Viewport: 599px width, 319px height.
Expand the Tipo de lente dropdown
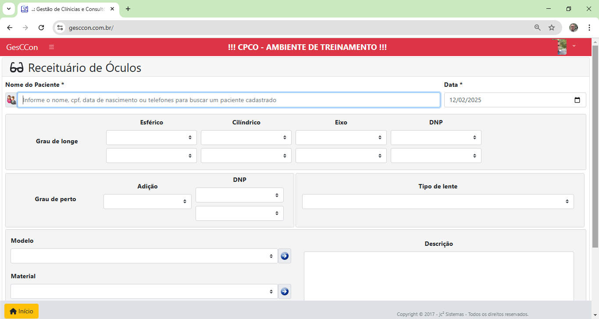coord(438,202)
